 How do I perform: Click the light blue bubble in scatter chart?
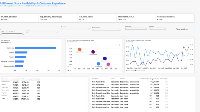[x=99, y=64]
